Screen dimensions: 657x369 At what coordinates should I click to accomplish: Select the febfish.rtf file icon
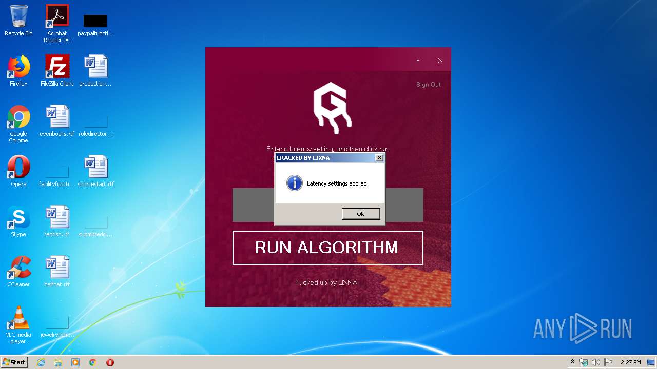(57, 221)
